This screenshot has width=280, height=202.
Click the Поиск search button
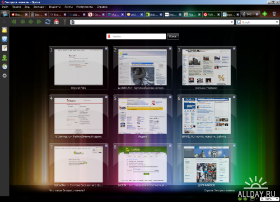coord(173,36)
